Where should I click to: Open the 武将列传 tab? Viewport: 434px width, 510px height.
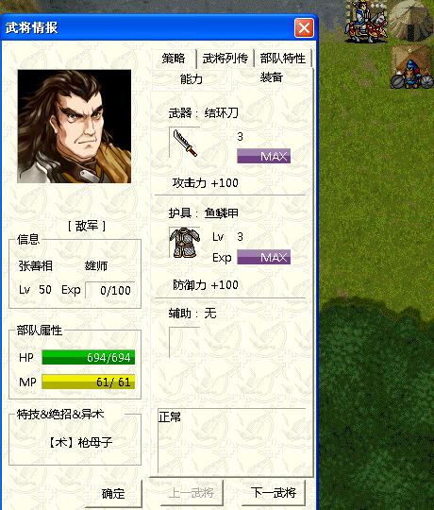225,59
